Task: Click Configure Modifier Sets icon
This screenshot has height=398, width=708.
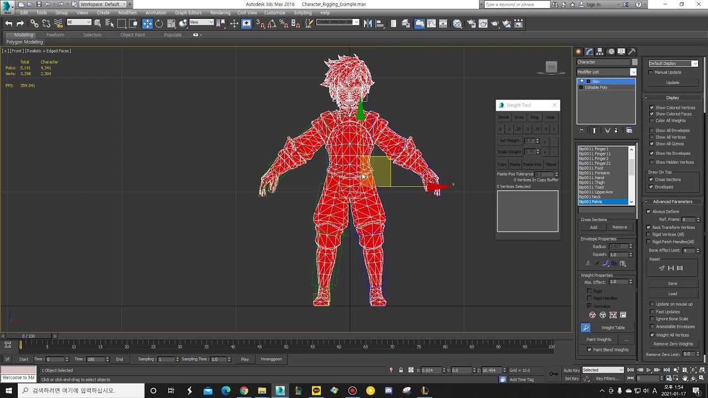Action: click(629, 130)
